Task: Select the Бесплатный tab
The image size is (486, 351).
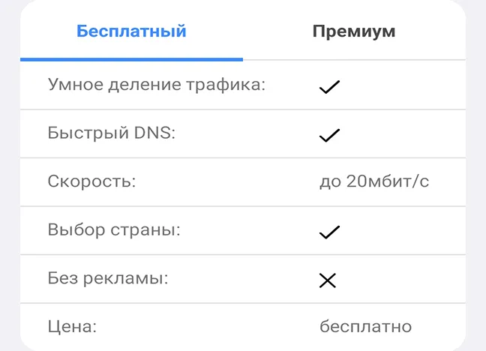Action: (131, 31)
